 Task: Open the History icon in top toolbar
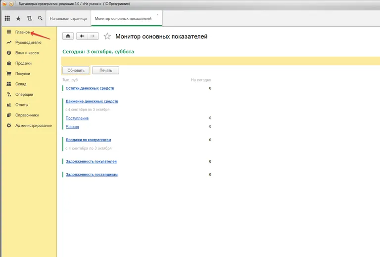click(x=29, y=18)
